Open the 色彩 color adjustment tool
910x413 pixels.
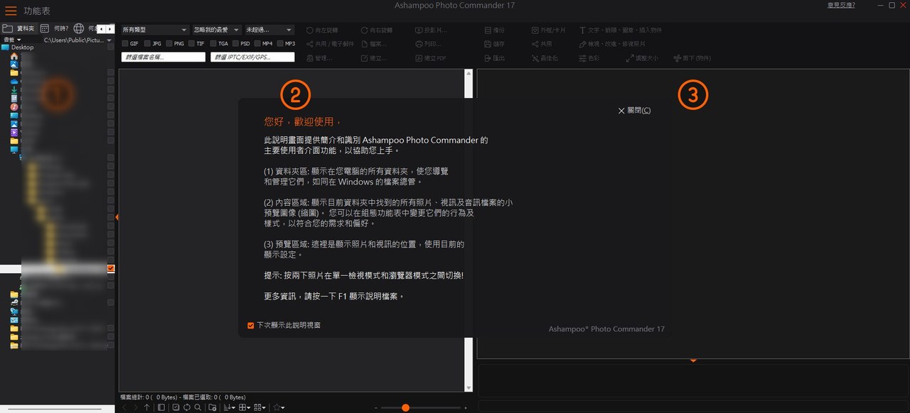click(x=590, y=58)
